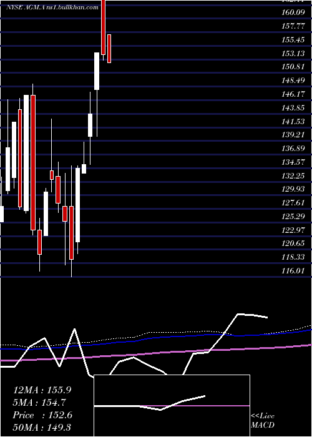Click the Live MACD label
Viewport: 312px width, 437px height.
pyautogui.click(x=263, y=421)
